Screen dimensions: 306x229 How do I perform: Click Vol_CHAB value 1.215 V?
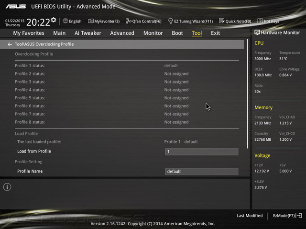coord(285,123)
